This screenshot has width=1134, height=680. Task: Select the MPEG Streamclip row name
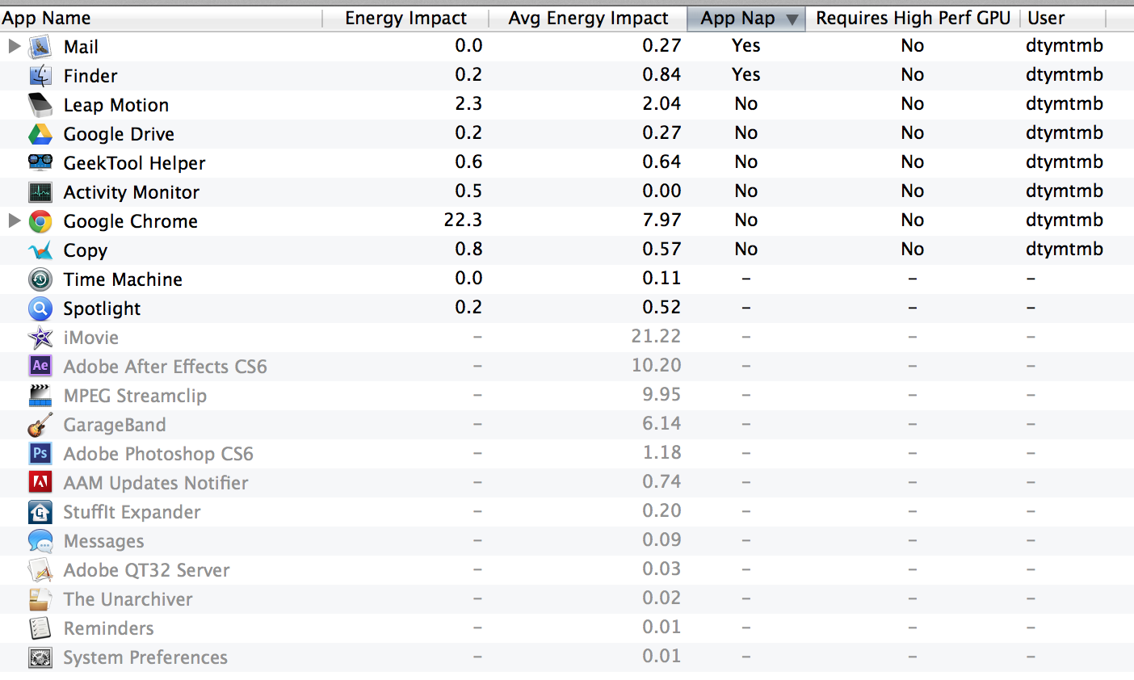[135, 396]
